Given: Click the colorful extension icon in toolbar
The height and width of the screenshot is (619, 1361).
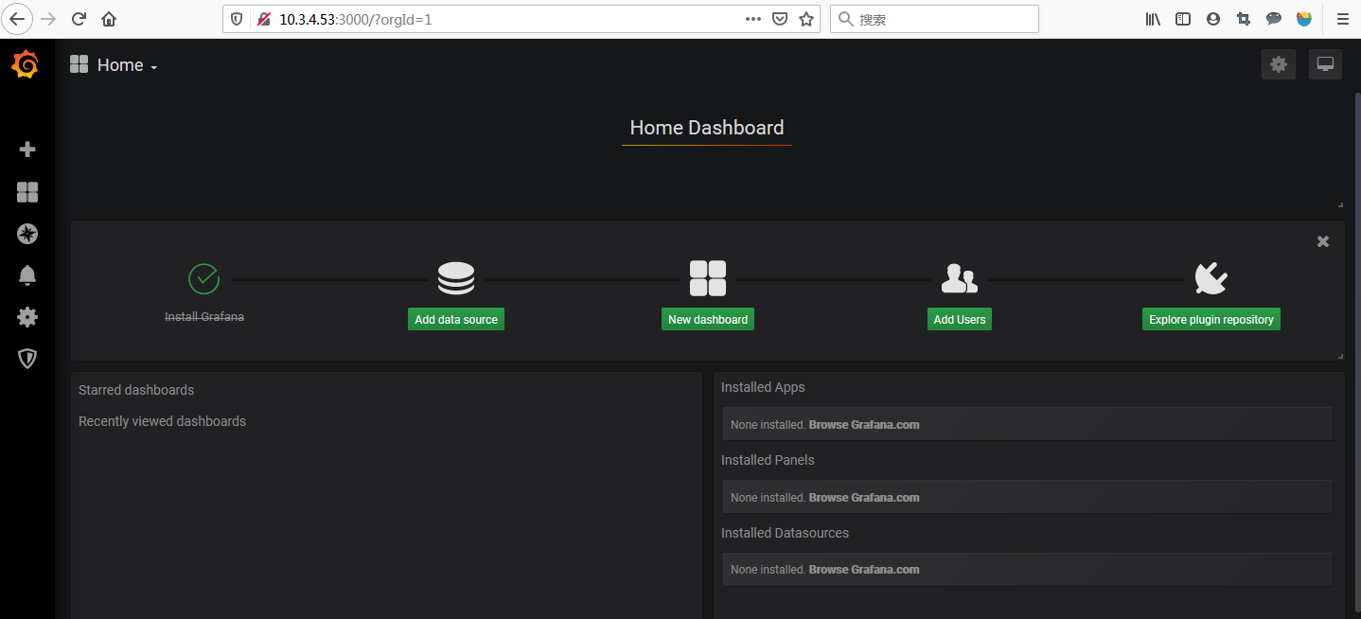Looking at the screenshot, I should [1304, 19].
